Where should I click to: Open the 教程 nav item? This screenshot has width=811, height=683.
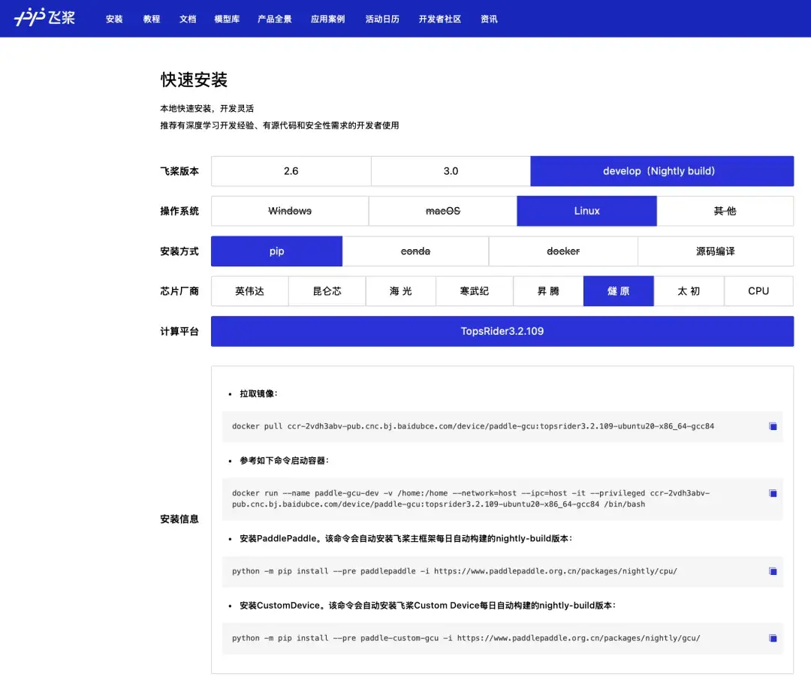[152, 19]
